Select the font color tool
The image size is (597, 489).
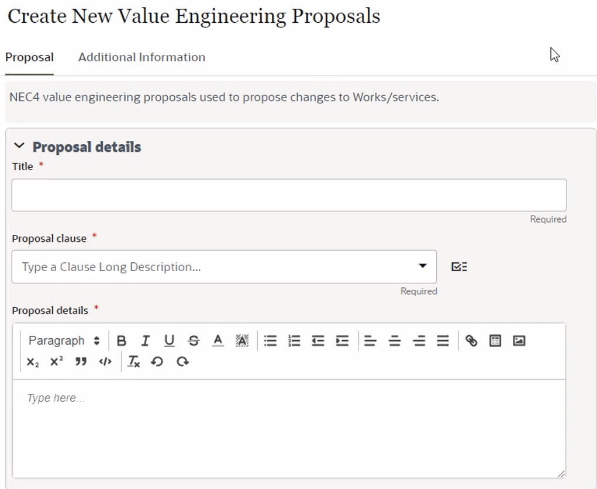[217, 341]
